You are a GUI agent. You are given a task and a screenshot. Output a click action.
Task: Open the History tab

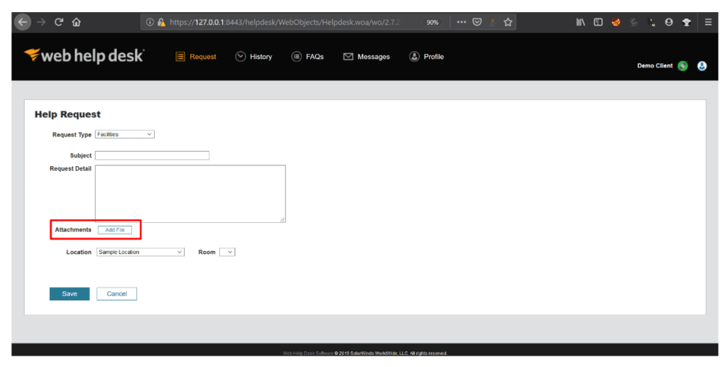[253, 57]
